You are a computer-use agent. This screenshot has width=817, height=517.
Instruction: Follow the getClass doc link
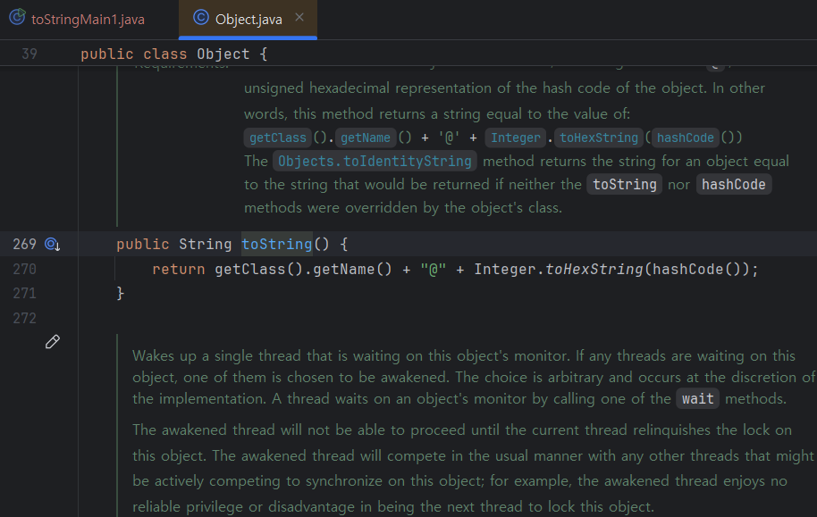[278, 138]
